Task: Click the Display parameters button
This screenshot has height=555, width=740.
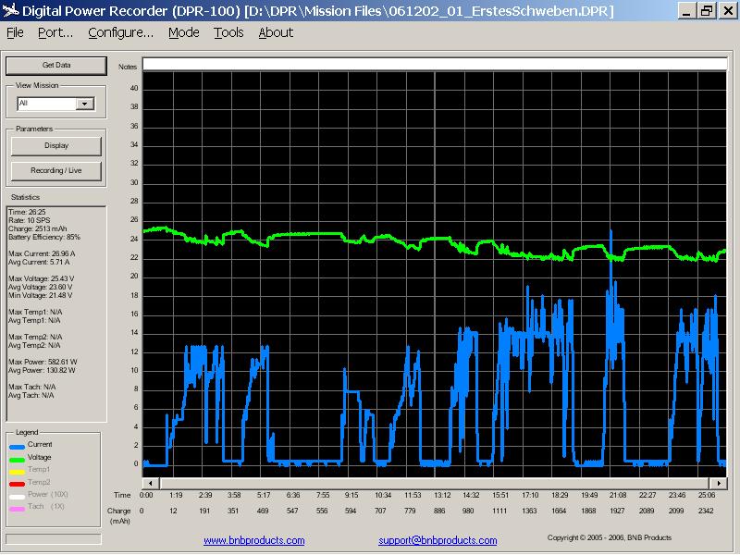Action: pos(56,146)
